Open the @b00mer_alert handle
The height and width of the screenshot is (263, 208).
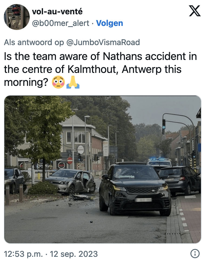(61, 23)
